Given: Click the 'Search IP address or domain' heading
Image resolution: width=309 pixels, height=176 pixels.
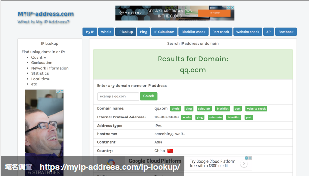Looking at the screenshot, I should pyautogui.click(x=193, y=44).
